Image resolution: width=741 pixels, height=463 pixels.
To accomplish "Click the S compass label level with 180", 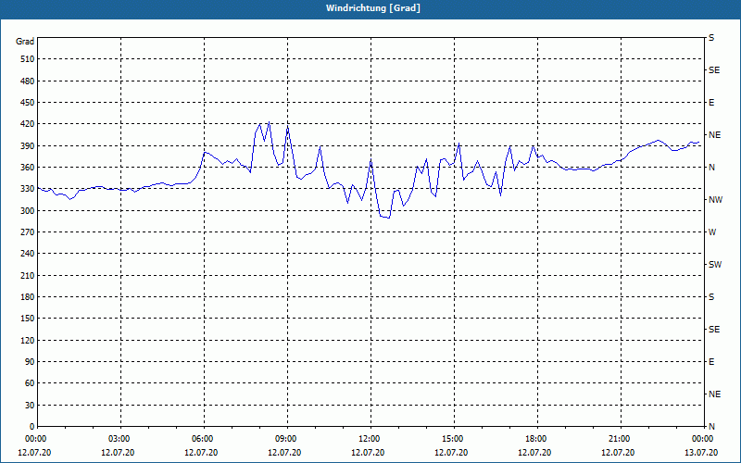I will 711,297.
